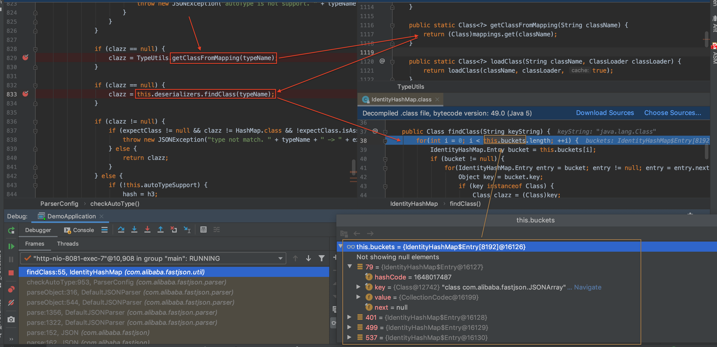Click folder icon in this.buckets popup toolbar
Viewport: 717px width, 347px height.
coord(344,234)
